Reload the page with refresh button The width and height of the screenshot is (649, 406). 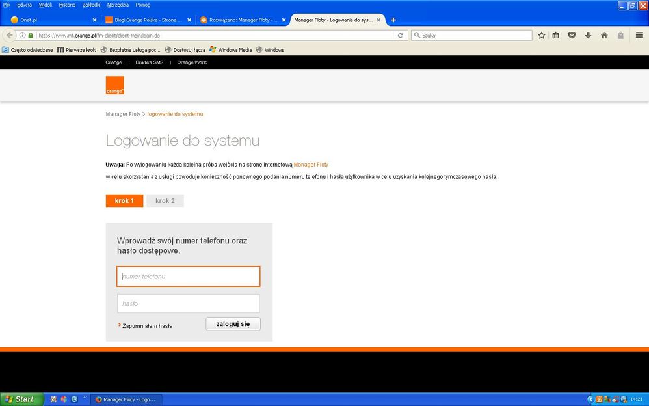(401, 35)
